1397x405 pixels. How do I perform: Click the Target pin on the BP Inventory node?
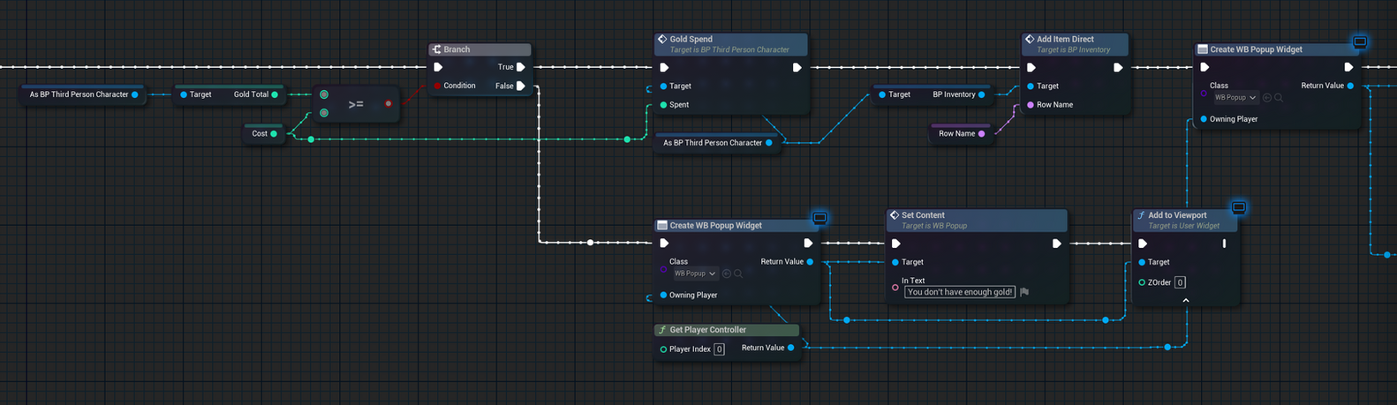(x=881, y=94)
